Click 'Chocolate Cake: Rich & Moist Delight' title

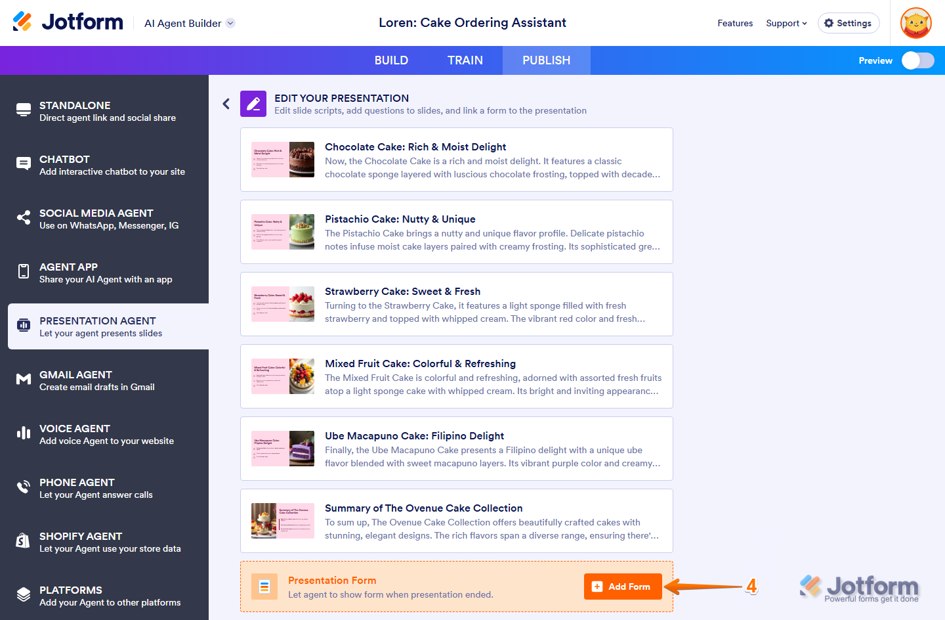click(415, 147)
